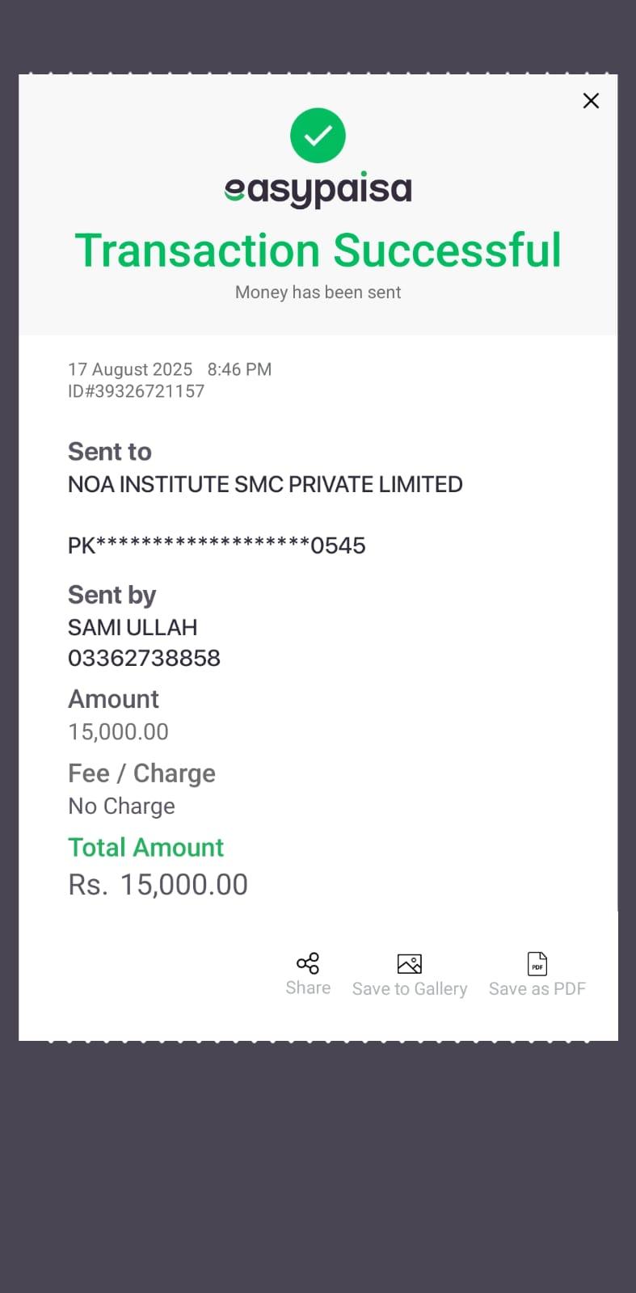The image size is (636, 1293).
Task: Click the Transaction Successful heading
Action: (318, 251)
